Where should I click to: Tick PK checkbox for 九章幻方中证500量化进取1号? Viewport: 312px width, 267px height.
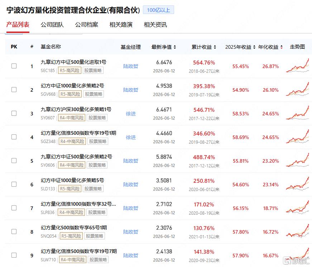click(14, 66)
